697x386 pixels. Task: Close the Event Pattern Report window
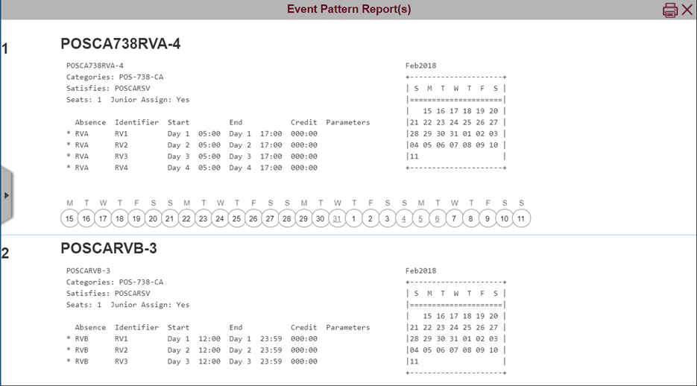click(x=687, y=10)
